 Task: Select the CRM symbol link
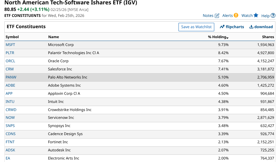point(10,69)
